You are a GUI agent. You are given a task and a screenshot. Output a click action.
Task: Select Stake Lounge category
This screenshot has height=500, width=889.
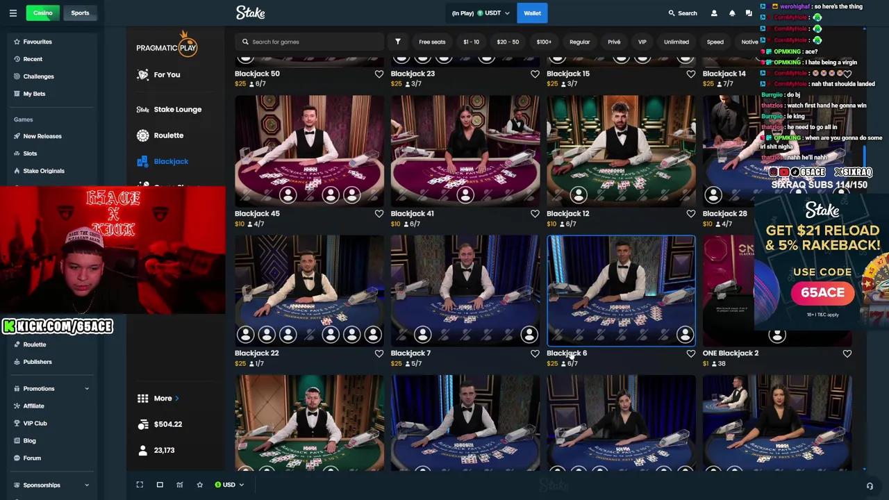[169, 110]
